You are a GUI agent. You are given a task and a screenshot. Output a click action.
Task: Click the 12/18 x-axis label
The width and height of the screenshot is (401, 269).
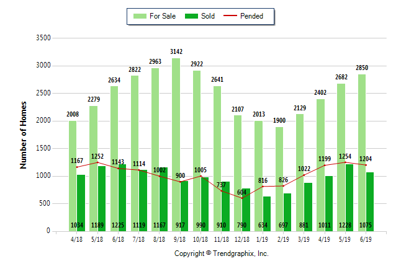click(x=241, y=239)
